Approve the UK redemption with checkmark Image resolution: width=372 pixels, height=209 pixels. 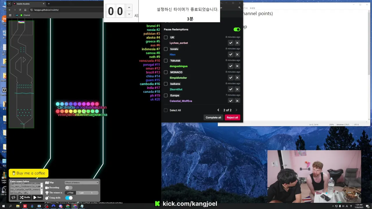click(x=230, y=43)
